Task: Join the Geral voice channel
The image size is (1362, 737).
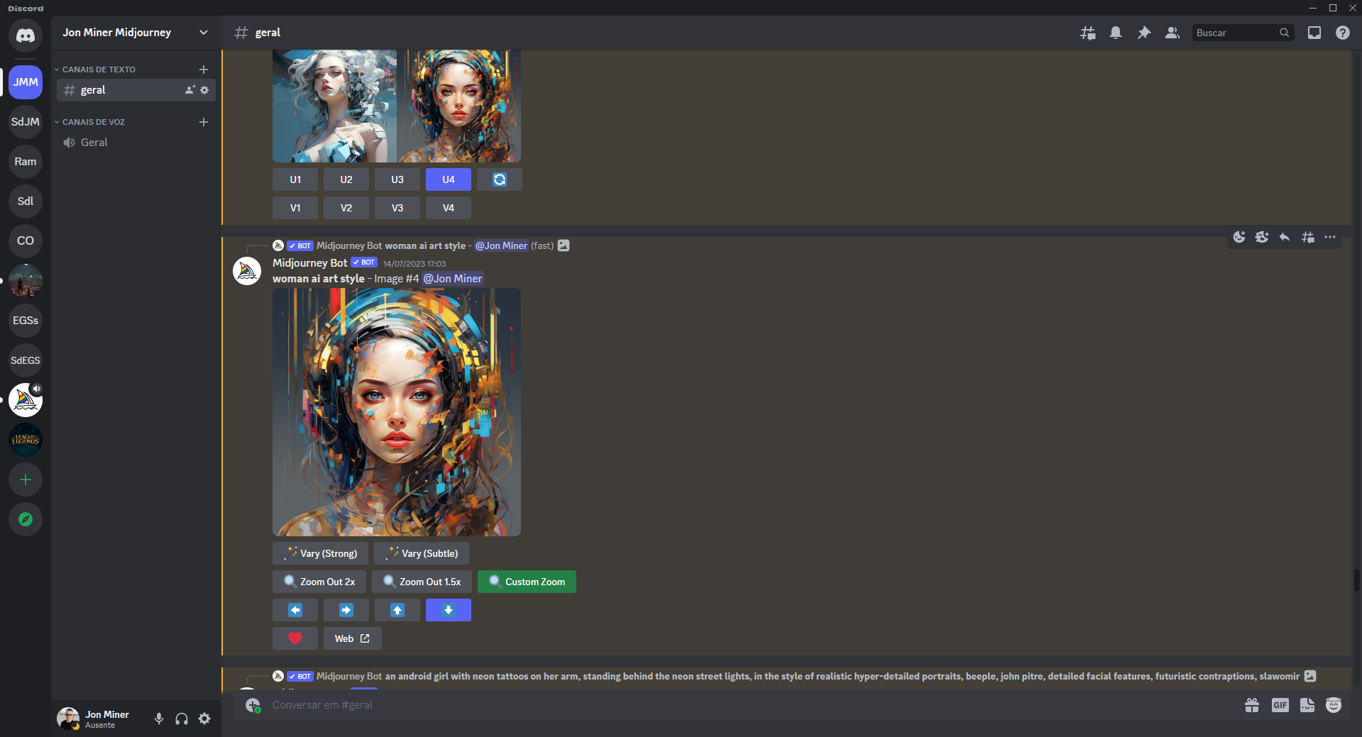Action: point(94,143)
